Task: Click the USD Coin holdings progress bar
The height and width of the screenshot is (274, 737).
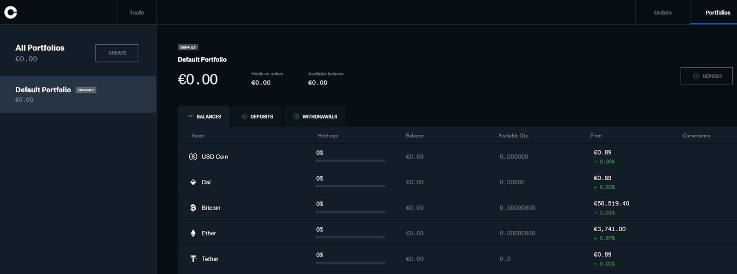Action: point(351,160)
